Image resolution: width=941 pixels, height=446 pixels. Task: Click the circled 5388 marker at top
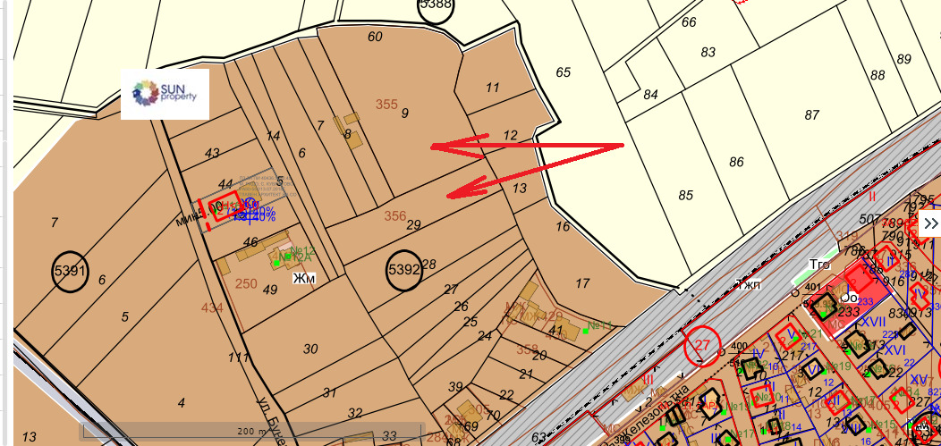tap(436, 5)
